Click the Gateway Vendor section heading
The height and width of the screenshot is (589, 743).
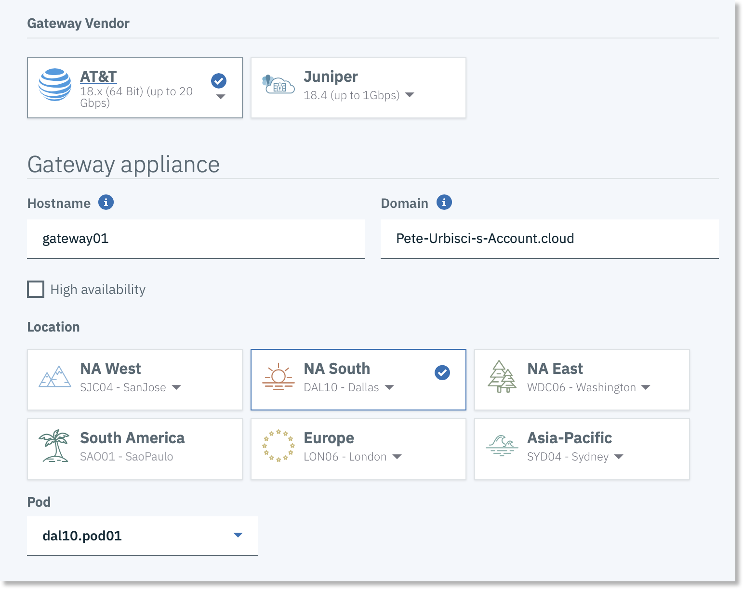78,23
